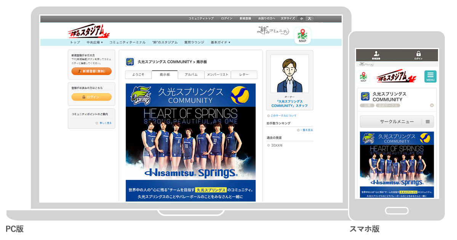Click the 公開 tag on the smartphone
This screenshot has height=240, width=457.
(x=367, y=106)
